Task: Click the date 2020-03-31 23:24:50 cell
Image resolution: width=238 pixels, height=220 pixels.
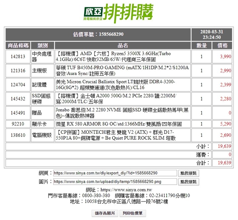Action: click(x=212, y=34)
